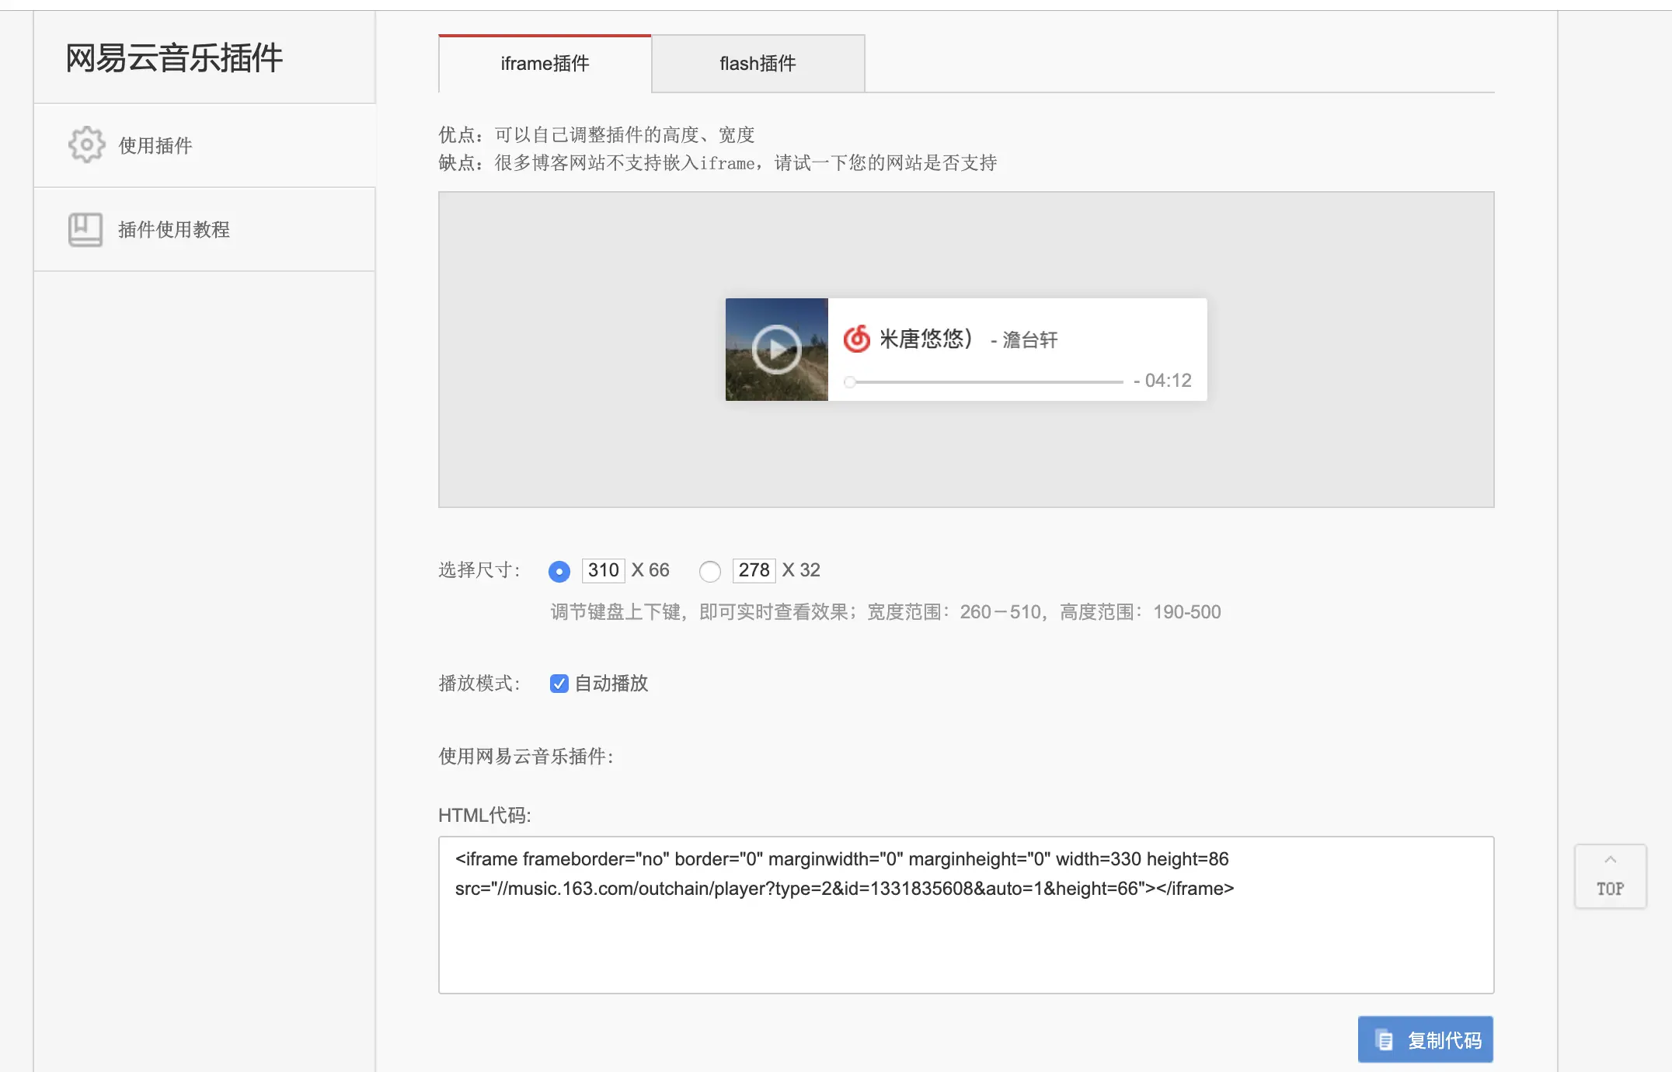Open 使用插件 in the sidebar
This screenshot has height=1072, width=1672.
(x=155, y=145)
